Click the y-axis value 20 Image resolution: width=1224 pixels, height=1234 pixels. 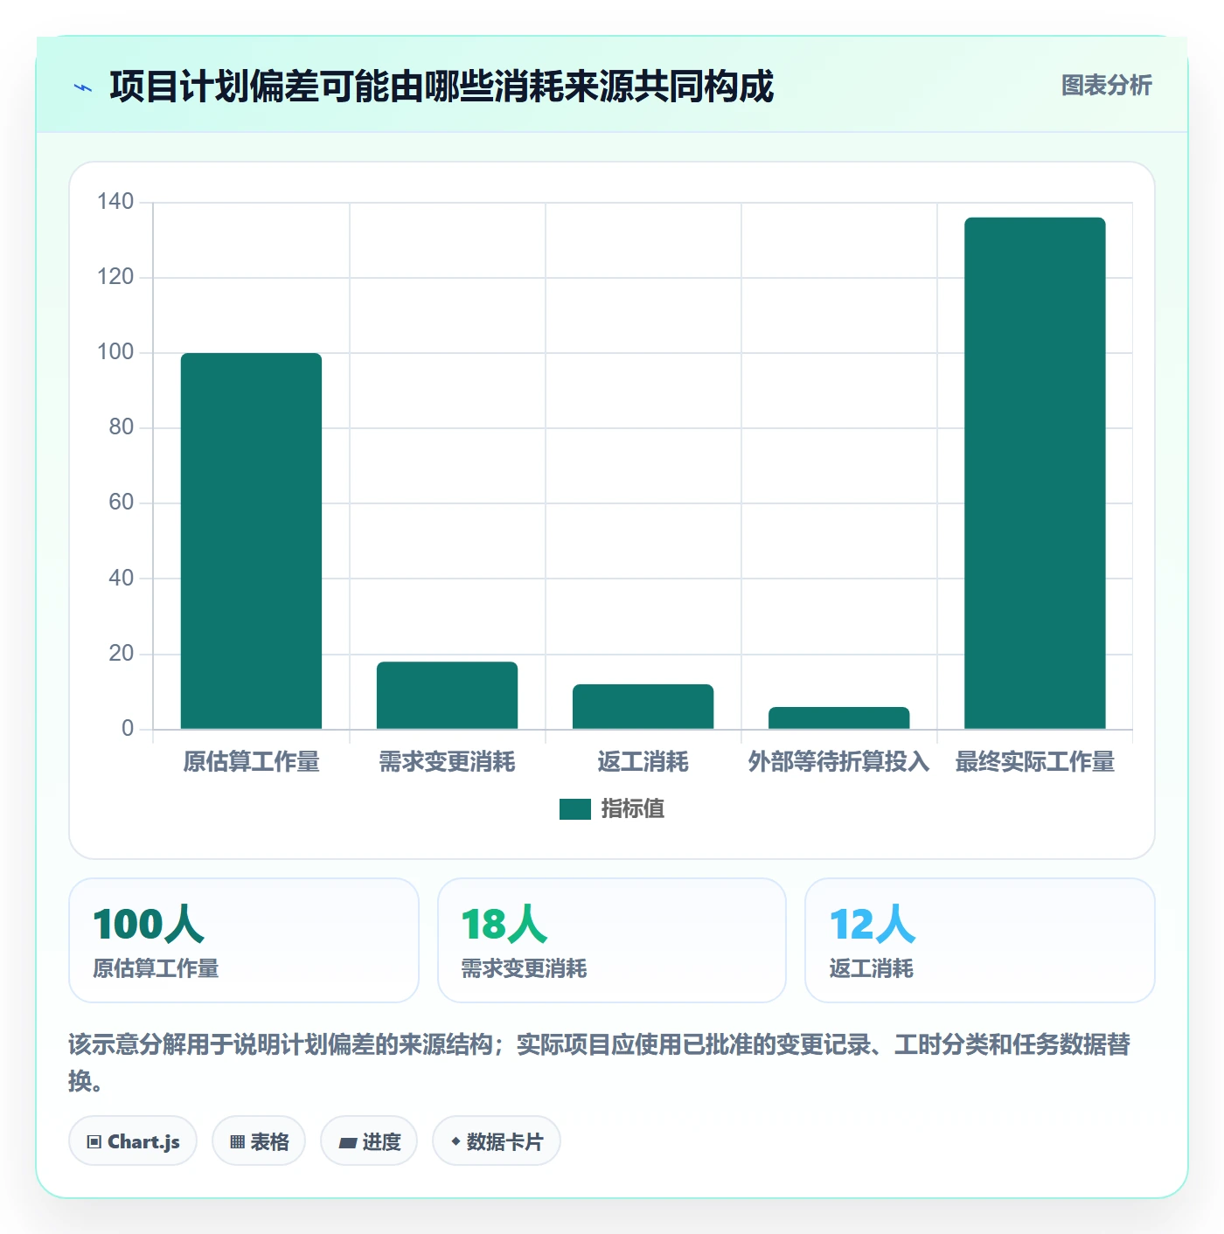122,654
